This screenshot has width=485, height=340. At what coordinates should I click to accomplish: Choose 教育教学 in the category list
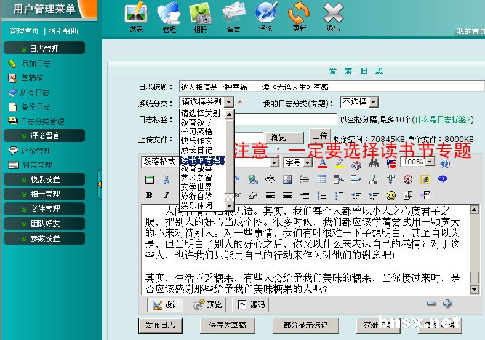tap(197, 122)
